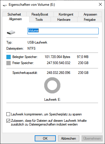Select the Allgemein tab
This screenshot has height=144, width=105.
click(15, 19)
